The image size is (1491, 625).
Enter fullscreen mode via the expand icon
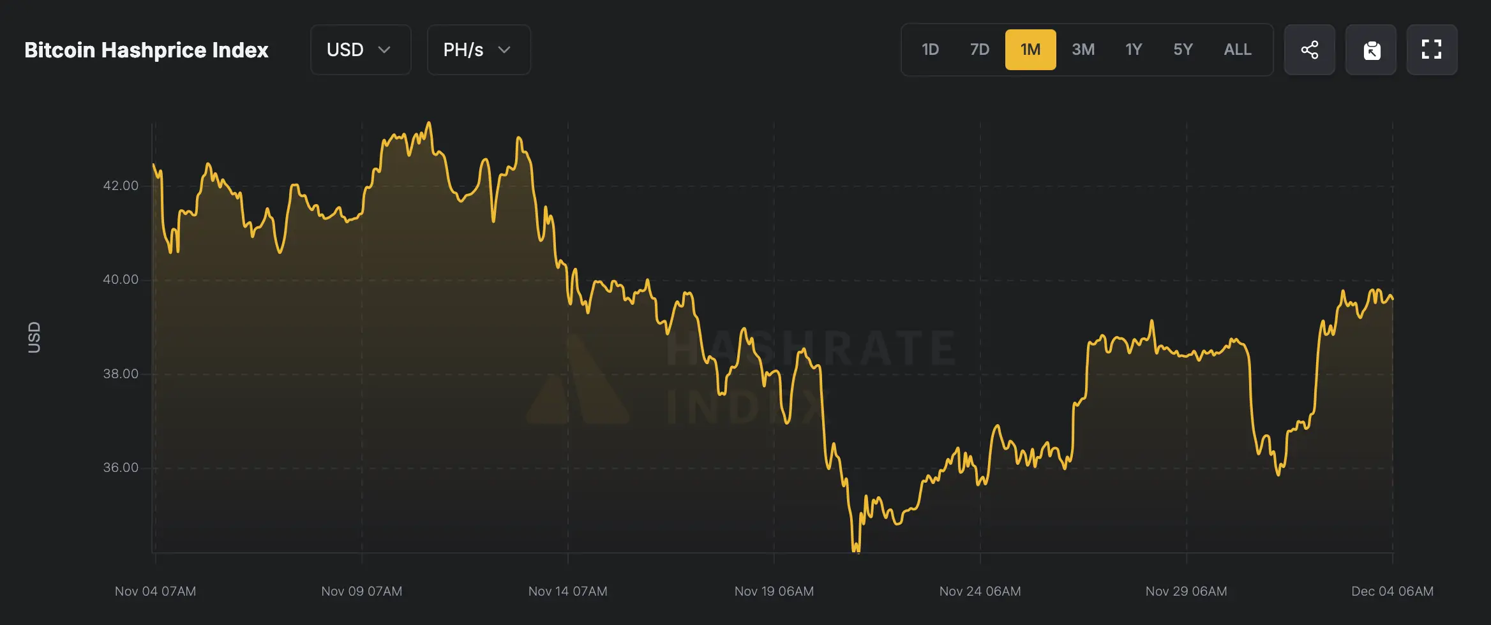pos(1432,50)
